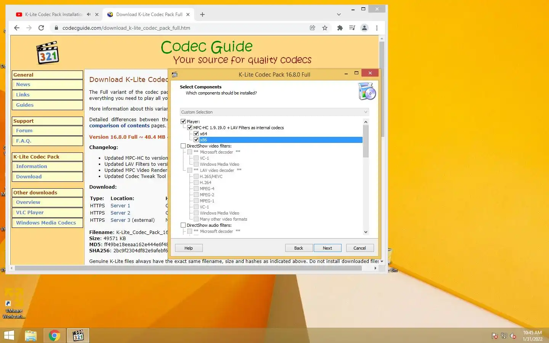
Task: Click the installer CD box icon
Action: (367, 91)
